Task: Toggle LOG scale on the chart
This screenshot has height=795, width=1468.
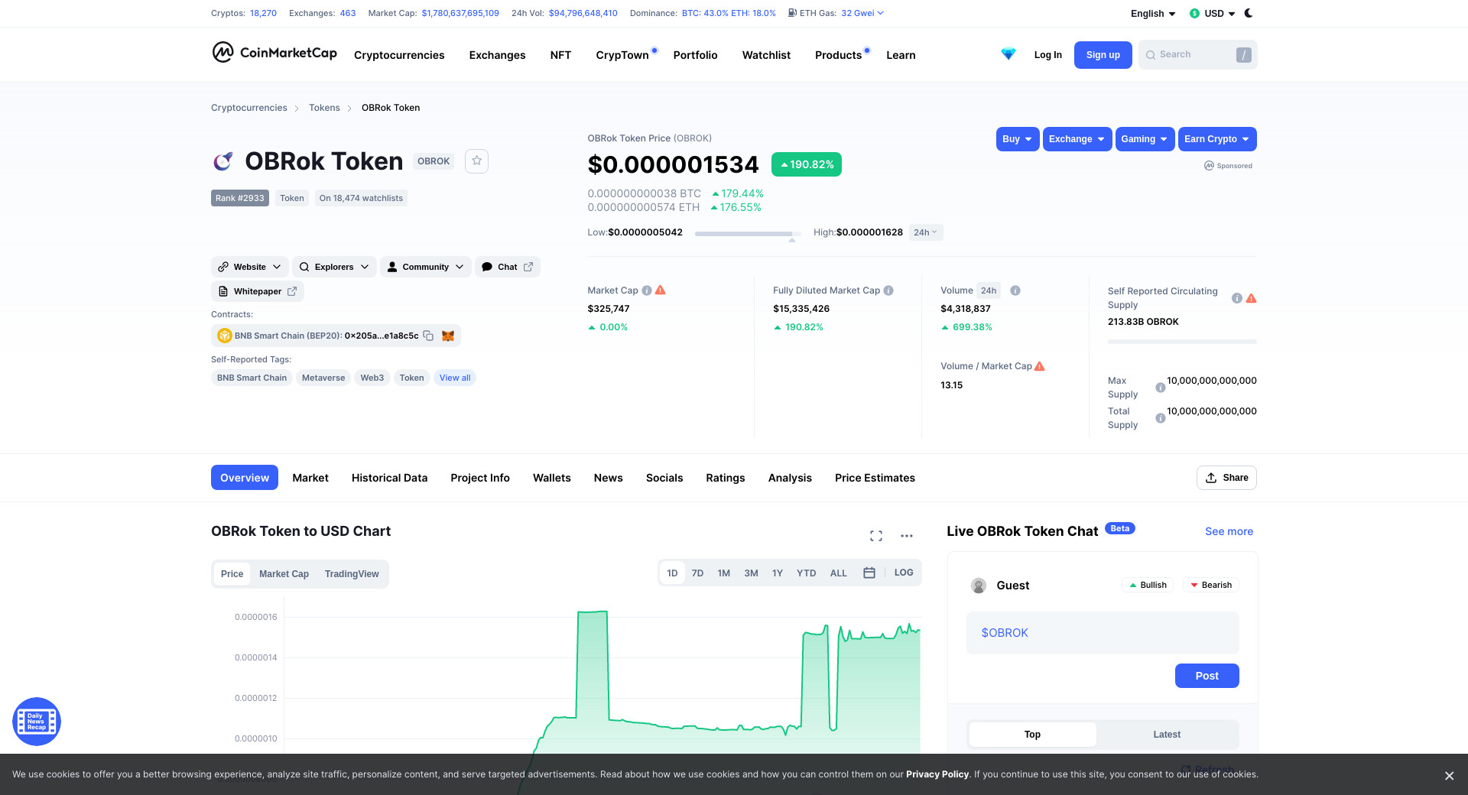Action: pos(904,573)
